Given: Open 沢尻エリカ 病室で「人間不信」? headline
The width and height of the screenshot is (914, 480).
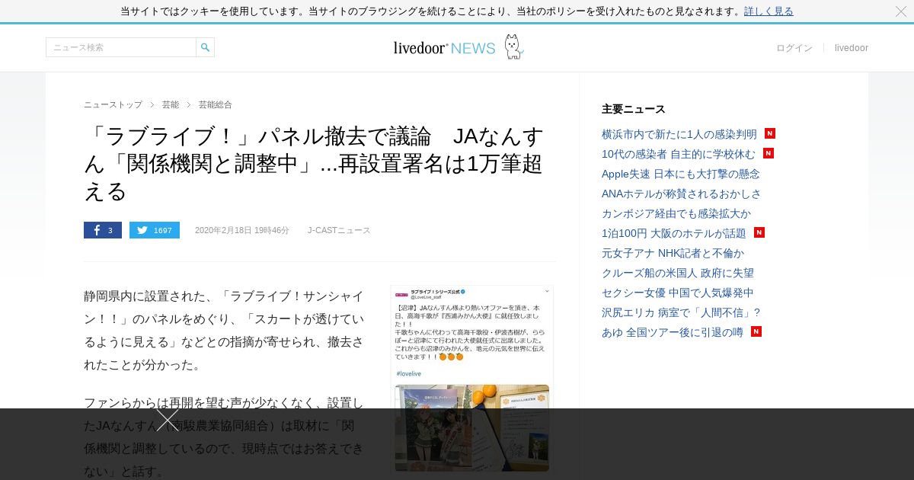Looking at the screenshot, I should (x=682, y=312).
